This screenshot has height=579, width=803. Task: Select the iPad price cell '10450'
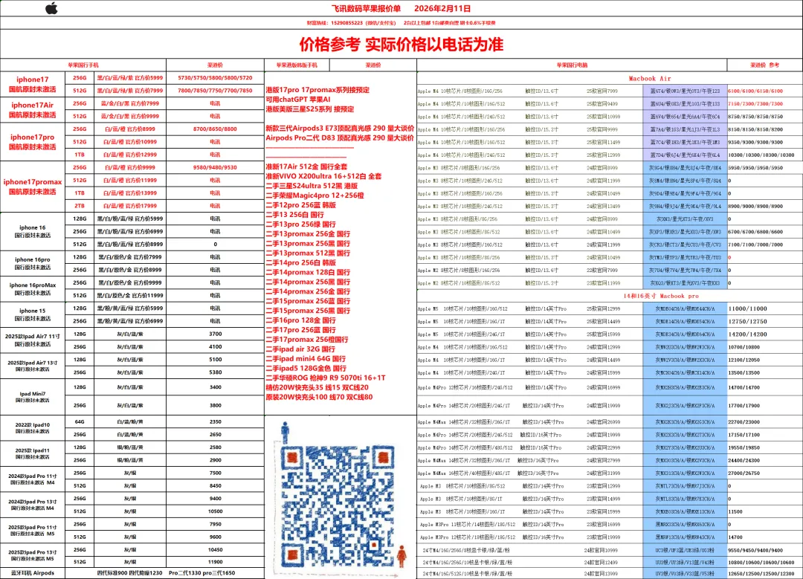215,549
